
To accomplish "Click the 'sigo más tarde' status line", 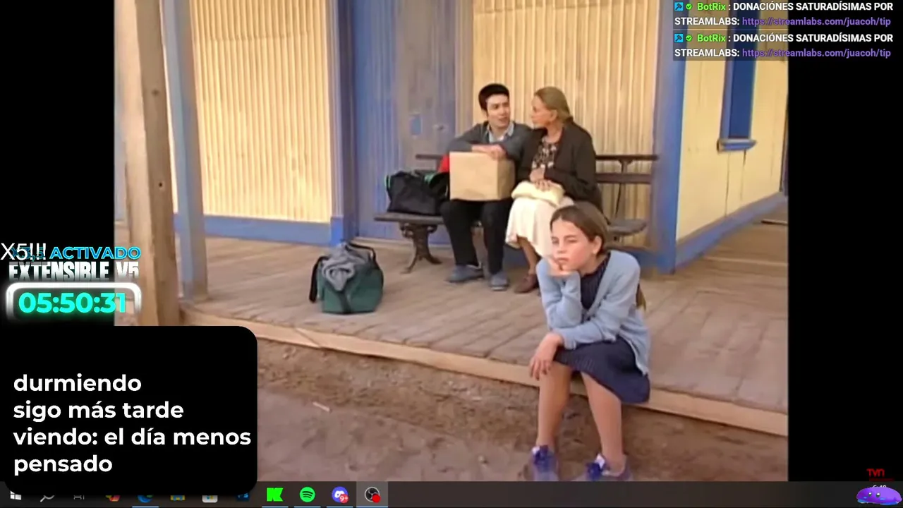I will (x=99, y=410).
